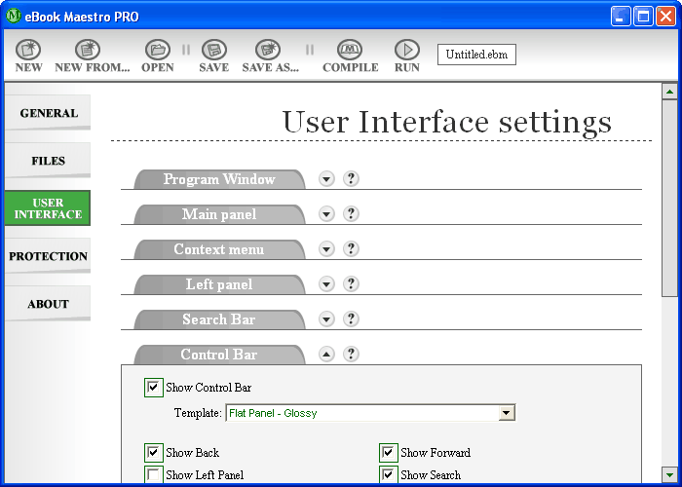Click the SAVE AS toolbar icon

(x=268, y=50)
